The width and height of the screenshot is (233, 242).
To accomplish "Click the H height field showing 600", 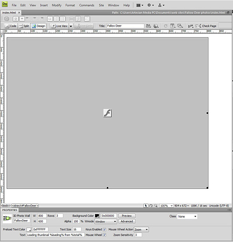I will coord(42,221).
